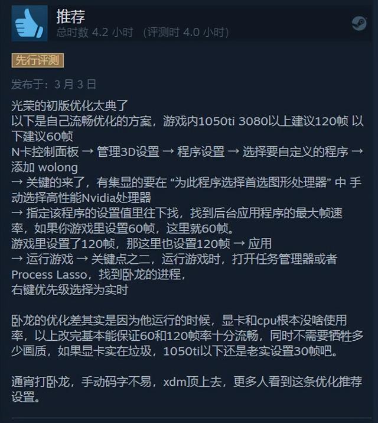378x423 pixels.
Task: Click the blue thumbs-up recommend icon
Action: 30,24
